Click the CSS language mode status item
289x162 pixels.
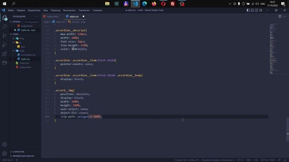click(x=256, y=160)
